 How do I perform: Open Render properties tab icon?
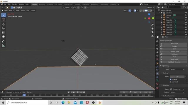click(x=157, y=45)
